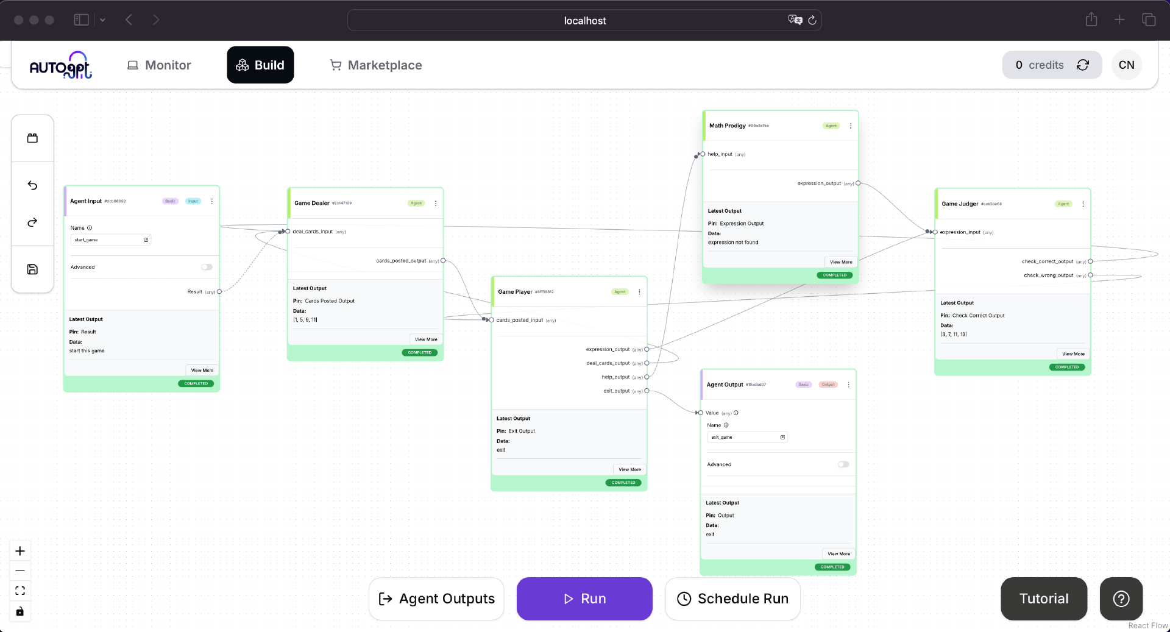Toggle the canvas lock icon
This screenshot has width=1170, height=632.
pyautogui.click(x=20, y=611)
